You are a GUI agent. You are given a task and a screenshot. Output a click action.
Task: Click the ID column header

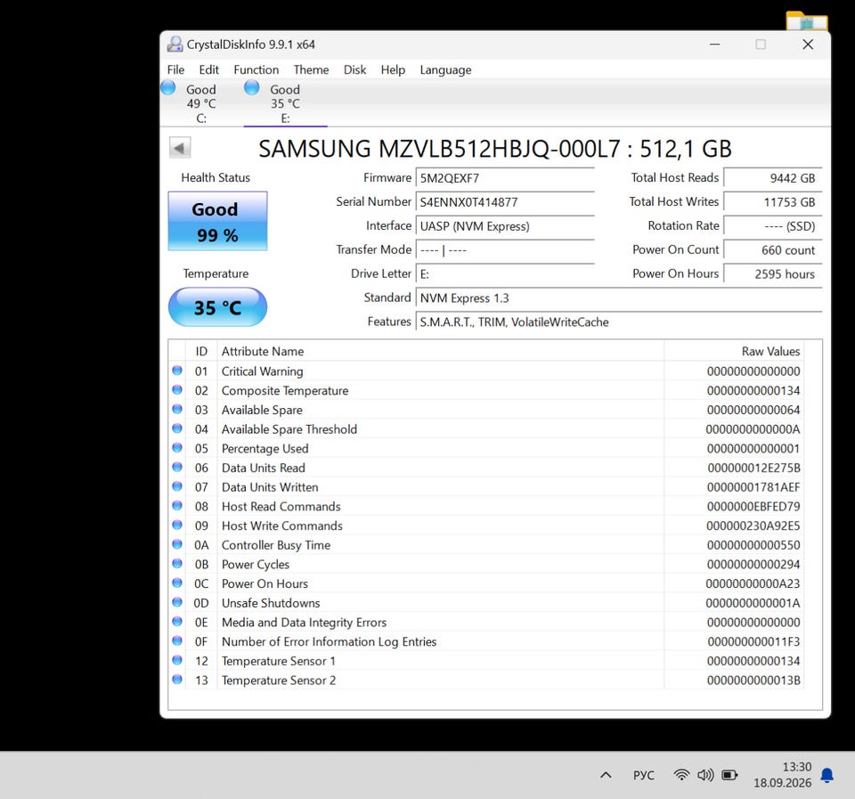(x=201, y=351)
